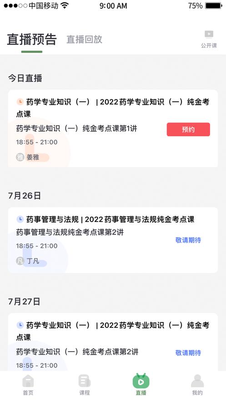Tap 姜雅 teacher avatar
The image size is (226, 401).
[x=20, y=157]
